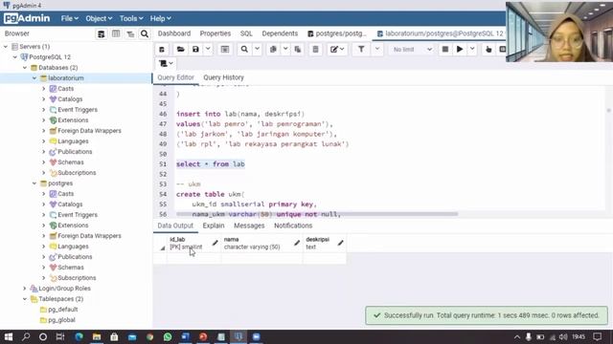Image resolution: width=613 pixels, height=344 pixels.
Task: Expand Casts under laboratorium
Action: (x=44, y=89)
